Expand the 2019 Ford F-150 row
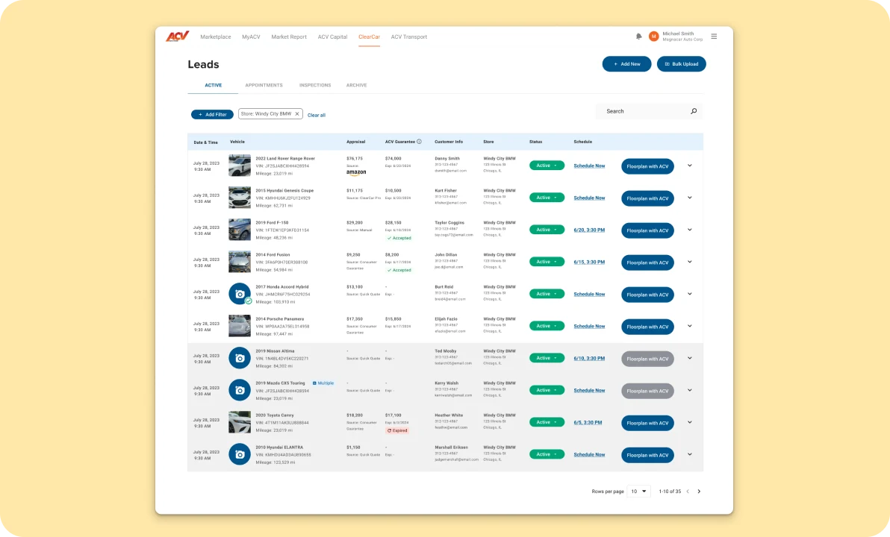Viewport: 890px width, 537px height. tap(690, 230)
